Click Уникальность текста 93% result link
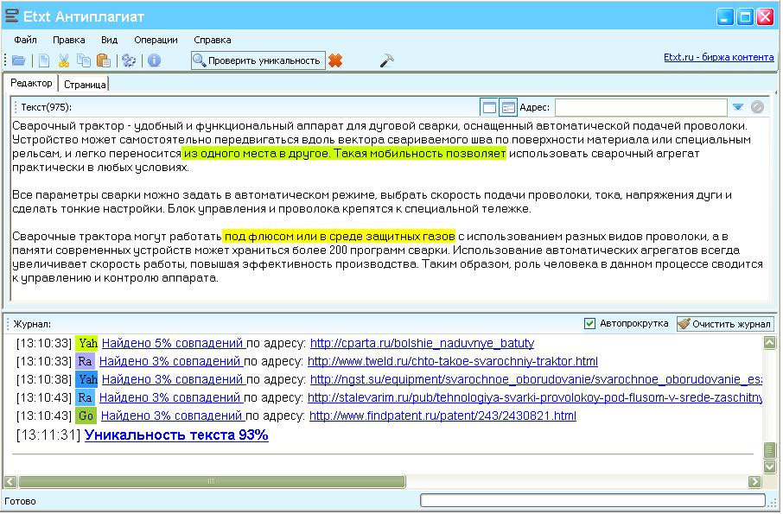783x514 pixels. pyautogui.click(x=176, y=435)
